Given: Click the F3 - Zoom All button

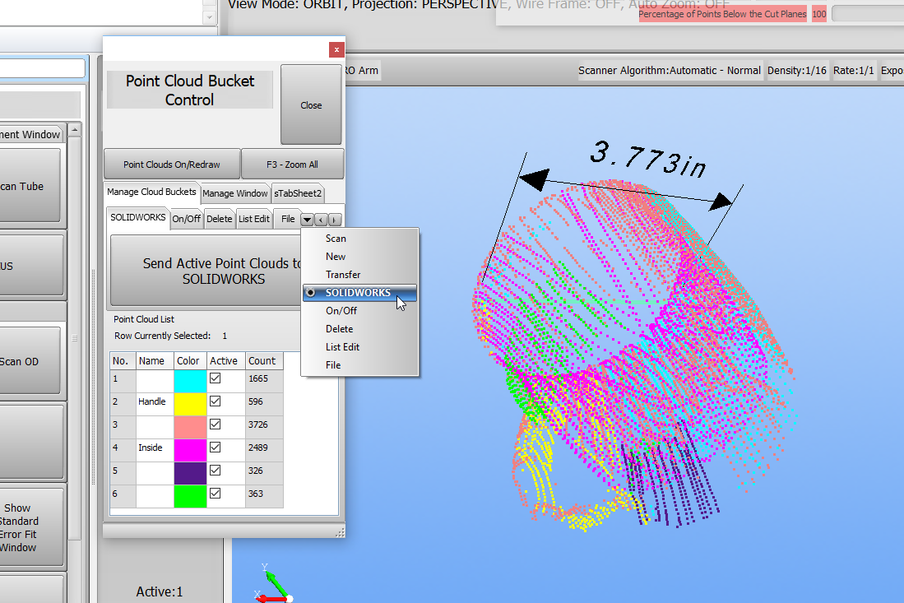Looking at the screenshot, I should (x=292, y=165).
